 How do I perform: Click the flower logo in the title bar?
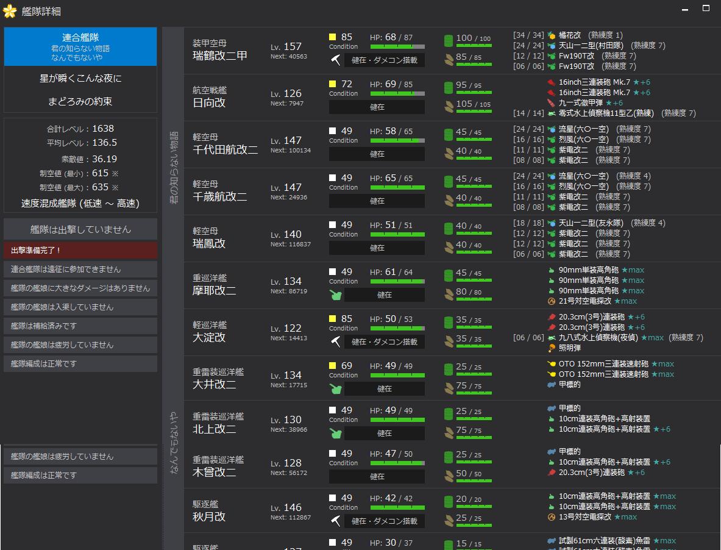point(9,10)
